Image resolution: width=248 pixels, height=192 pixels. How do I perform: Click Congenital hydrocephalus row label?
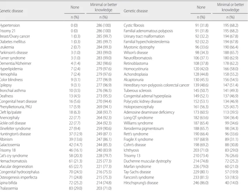pyautogui.click(x=20, y=172)
